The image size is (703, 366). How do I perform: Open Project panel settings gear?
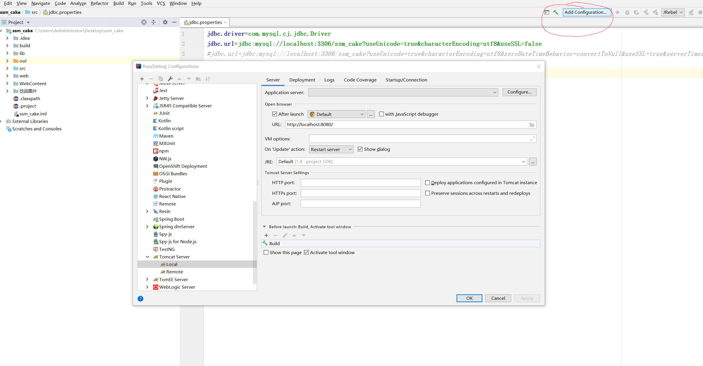click(x=165, y=22)
